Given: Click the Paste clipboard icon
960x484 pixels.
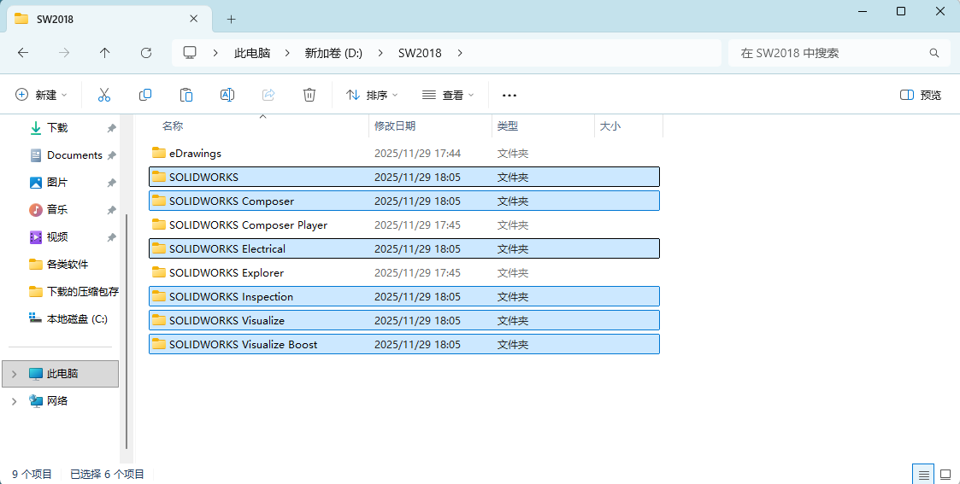Looking at the screenshot, I should point(186,95).
